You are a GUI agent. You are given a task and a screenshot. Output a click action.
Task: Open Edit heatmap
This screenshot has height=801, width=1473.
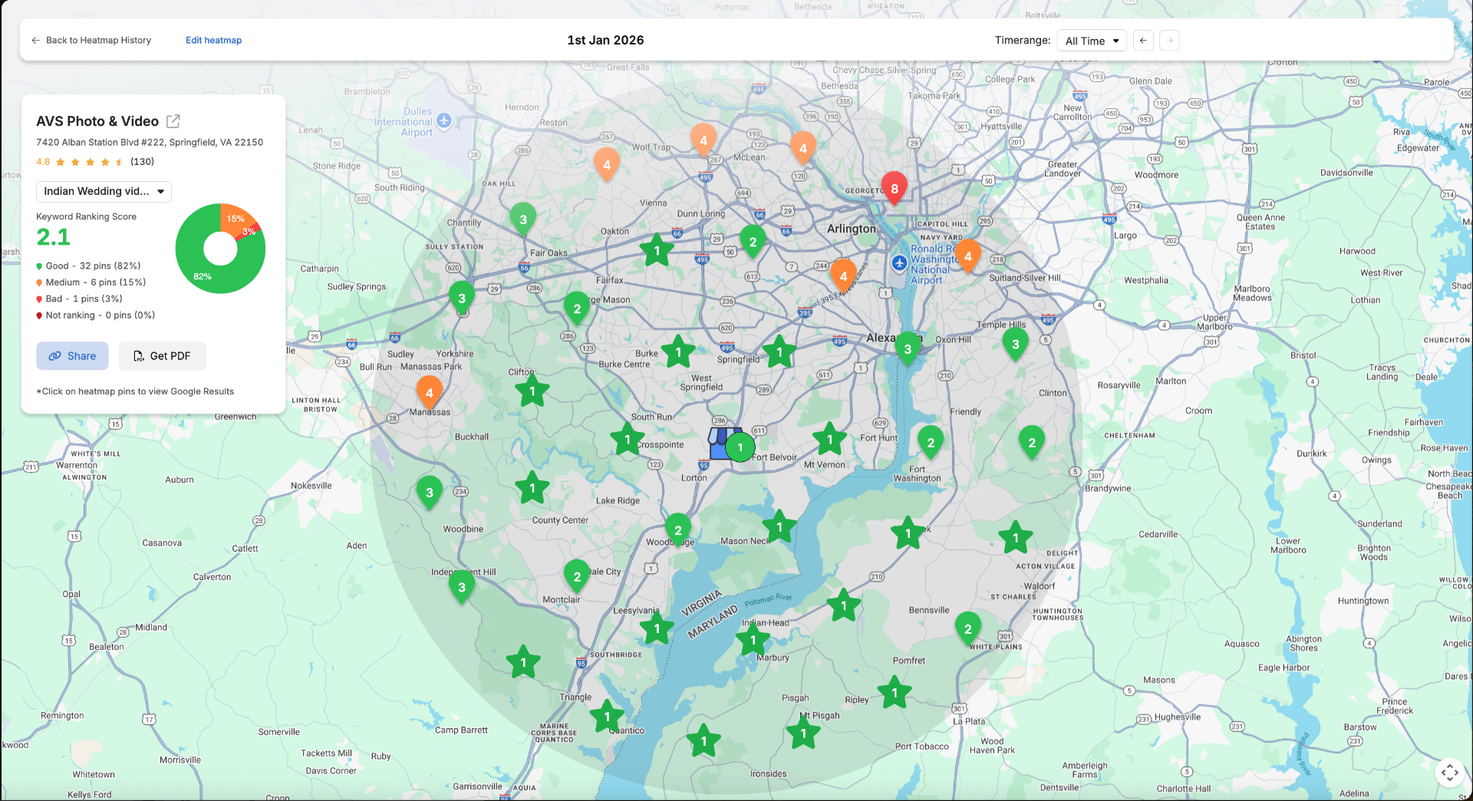click(213, 40)
